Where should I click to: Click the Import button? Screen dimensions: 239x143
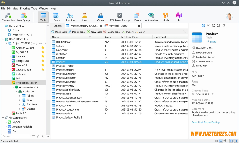coord(128,32)
